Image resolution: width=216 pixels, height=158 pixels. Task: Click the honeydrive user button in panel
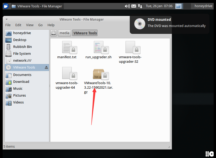pyautogui.click(x=203, y=6)
